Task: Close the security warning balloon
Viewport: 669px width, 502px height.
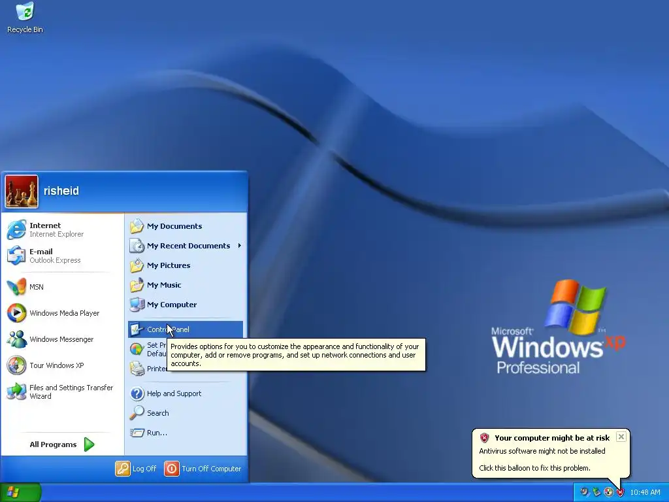Action: [621, 437]
